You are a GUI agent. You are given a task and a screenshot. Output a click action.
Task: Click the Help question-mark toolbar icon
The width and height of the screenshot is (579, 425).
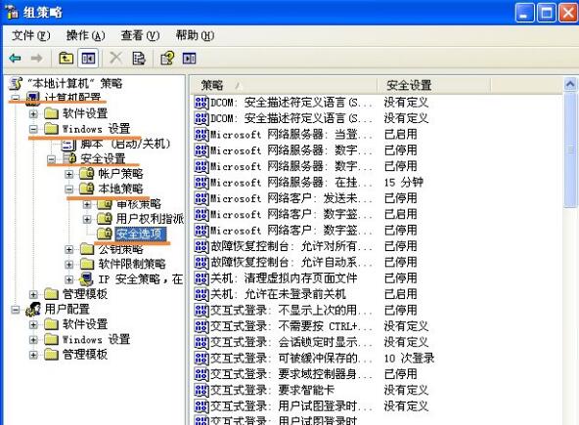tap(167, 59)
